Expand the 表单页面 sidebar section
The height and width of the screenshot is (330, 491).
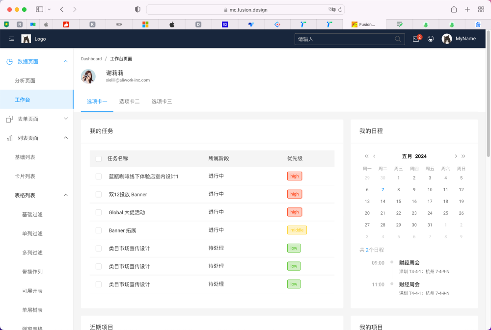65,118
